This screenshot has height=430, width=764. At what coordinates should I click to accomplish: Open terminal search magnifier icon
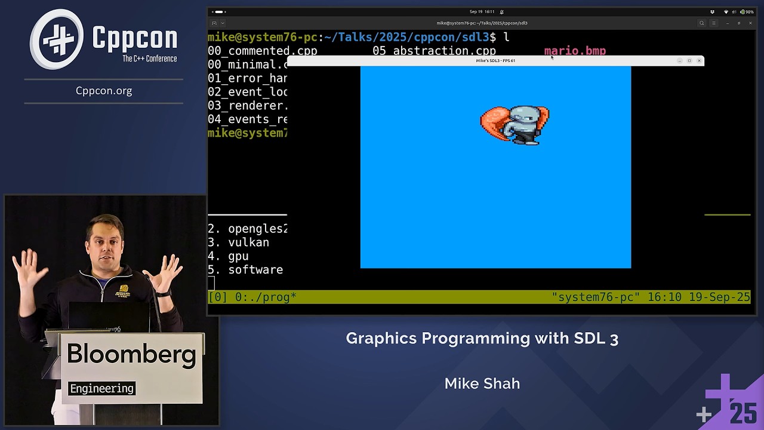[x=702, y=23]
